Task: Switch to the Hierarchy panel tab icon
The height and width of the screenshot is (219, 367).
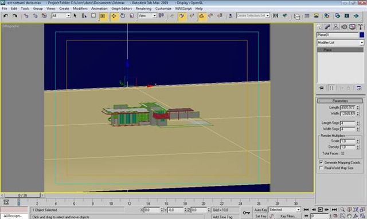Action: 335,27
